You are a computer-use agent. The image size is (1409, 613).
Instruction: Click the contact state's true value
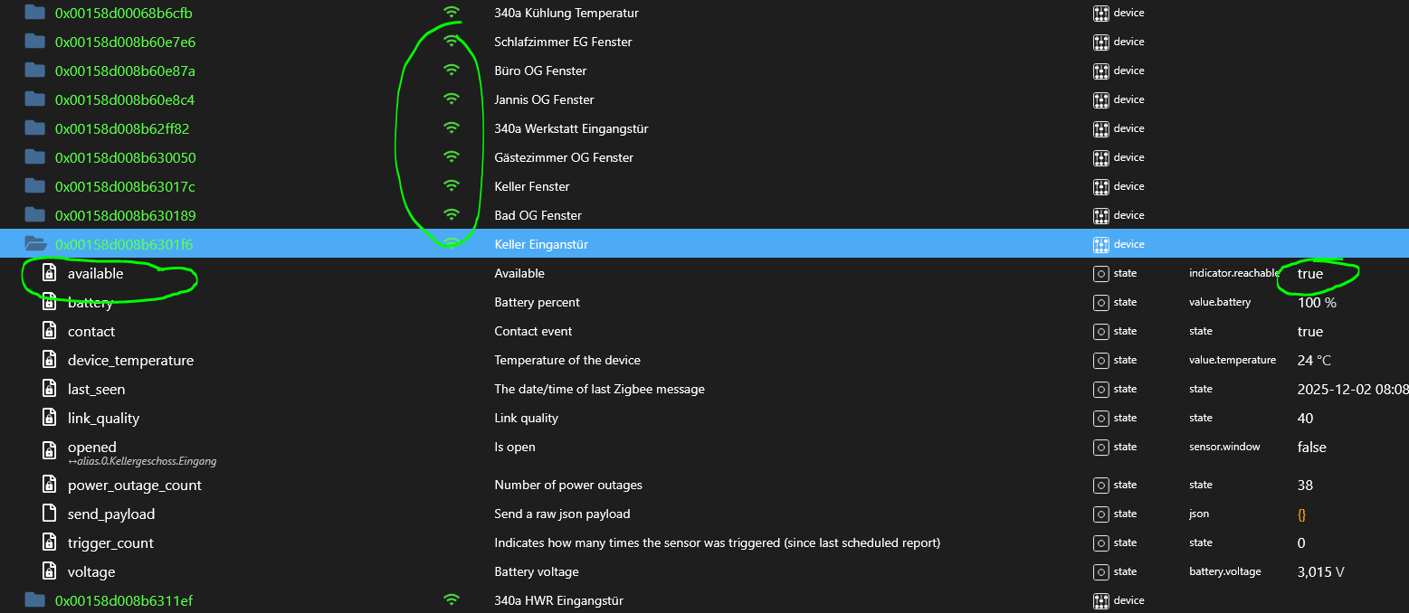(x=1309, y=332)
